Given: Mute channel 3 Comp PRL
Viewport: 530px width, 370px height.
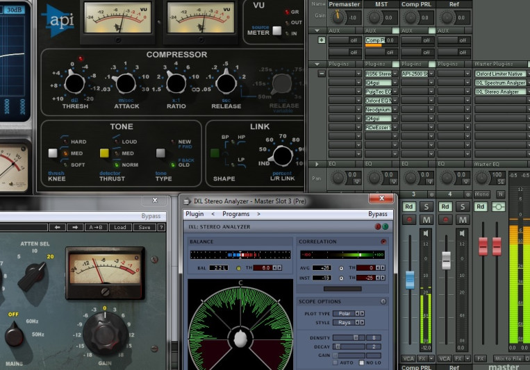Looking at the screenshot, I should coord(427,220).
